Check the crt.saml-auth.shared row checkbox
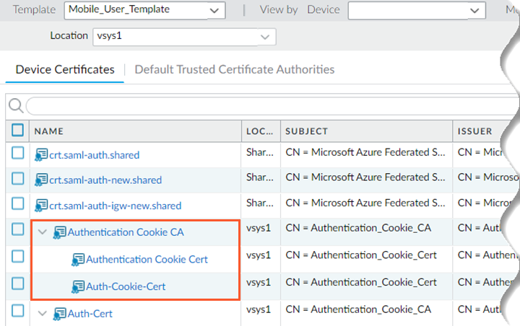 pos(17,154)
